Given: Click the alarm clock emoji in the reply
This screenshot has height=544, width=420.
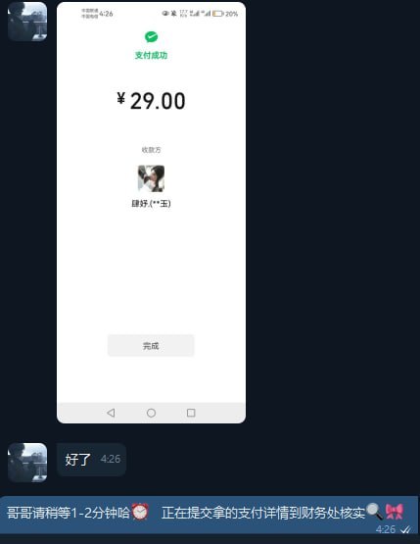Looking at the screenshot, I should (x=140, y=512).
